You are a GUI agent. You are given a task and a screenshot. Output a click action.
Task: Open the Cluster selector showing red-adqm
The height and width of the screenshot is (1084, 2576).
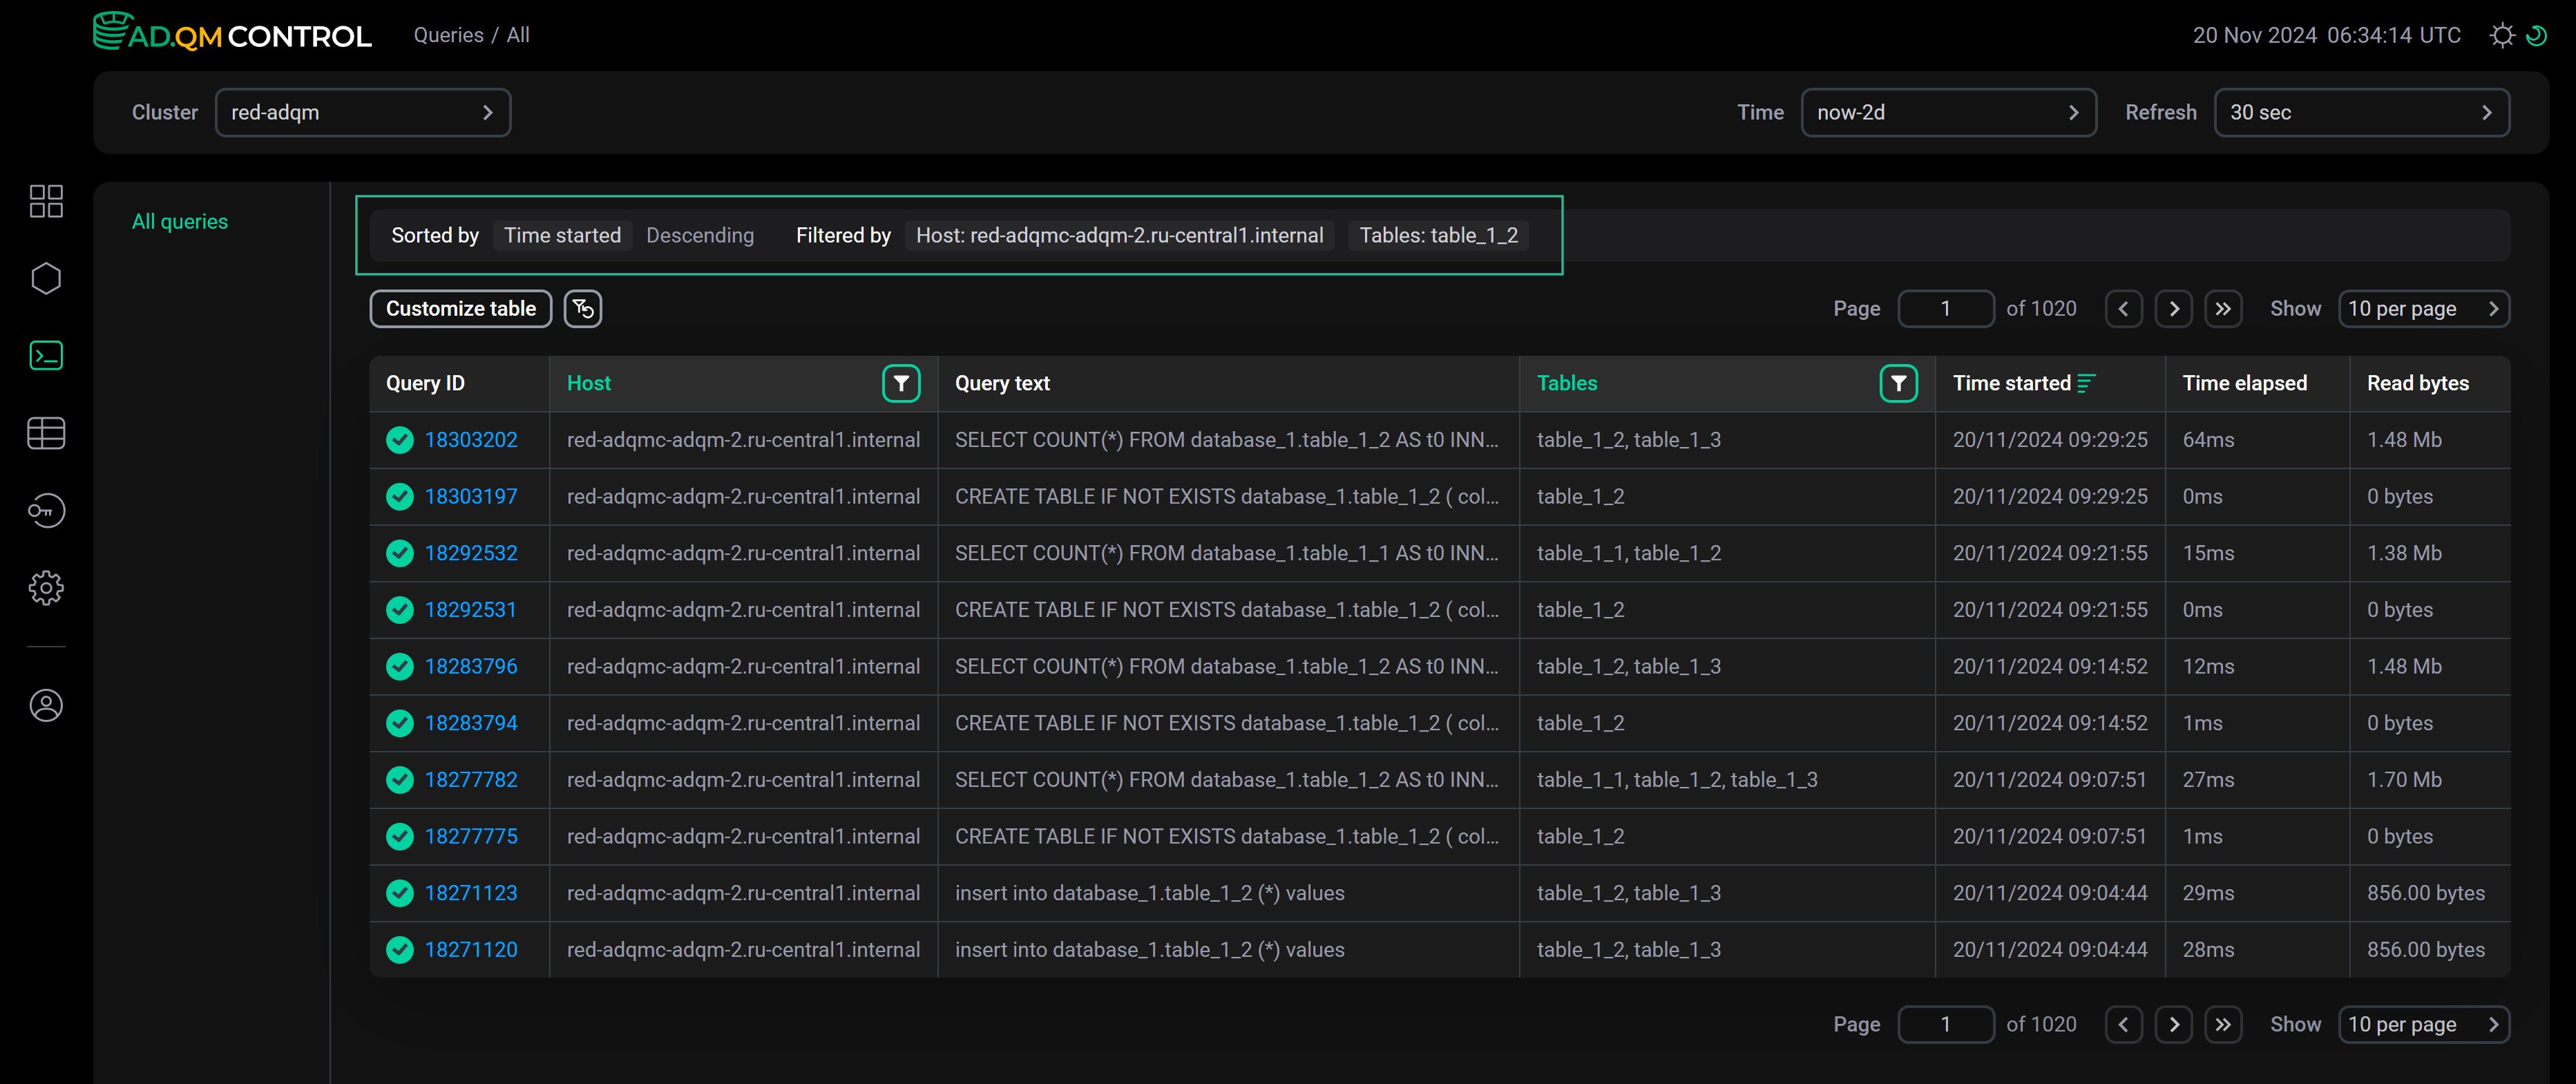363,112
